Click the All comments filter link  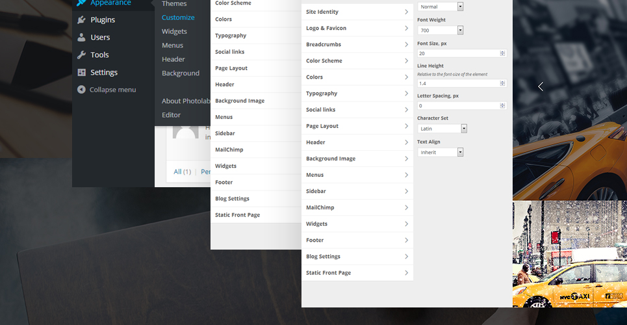177,172
